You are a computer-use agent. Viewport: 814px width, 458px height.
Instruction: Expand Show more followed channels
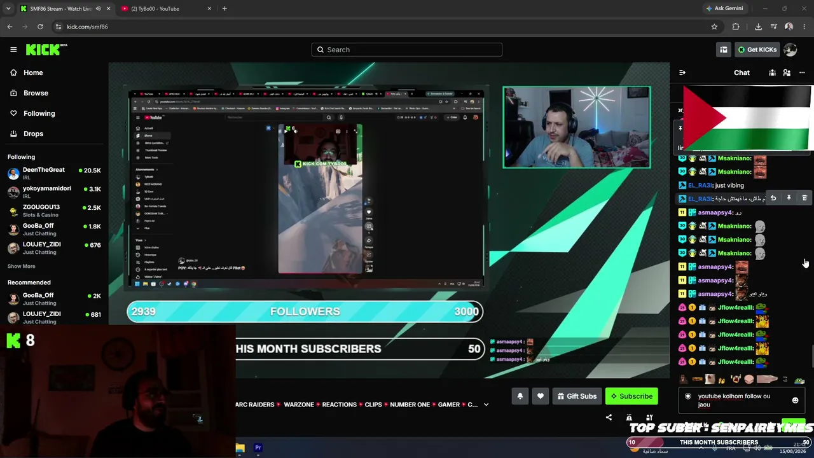[22, 267]
